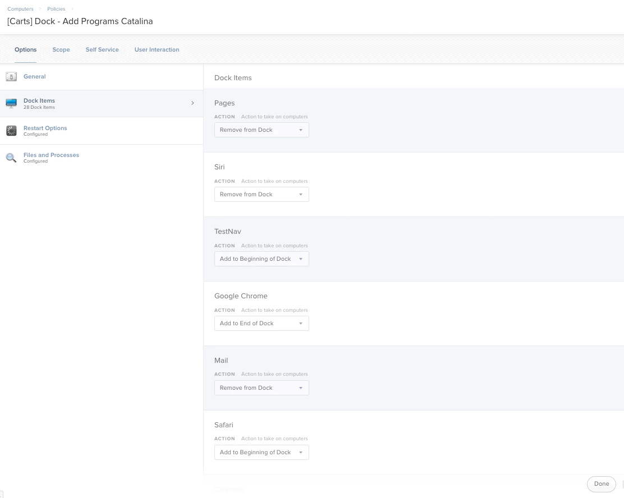Image resolution: width=624 pixels, height=498 pixels.
Task: Select the General payload text
Action: coord(35,76)
